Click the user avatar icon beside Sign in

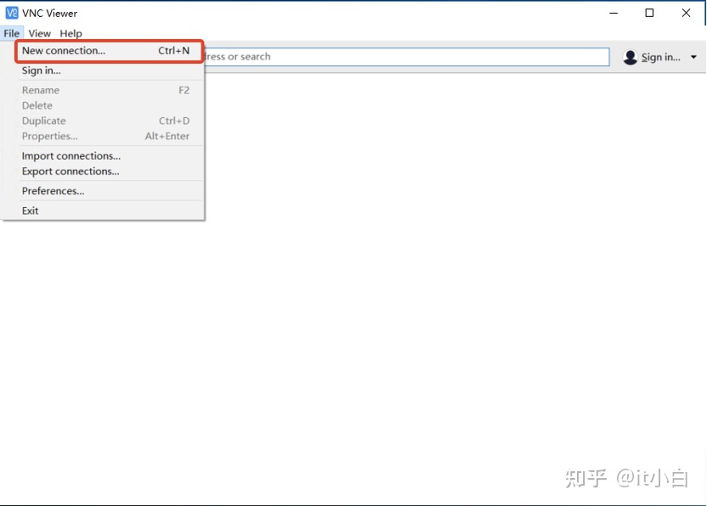[630, 57]
